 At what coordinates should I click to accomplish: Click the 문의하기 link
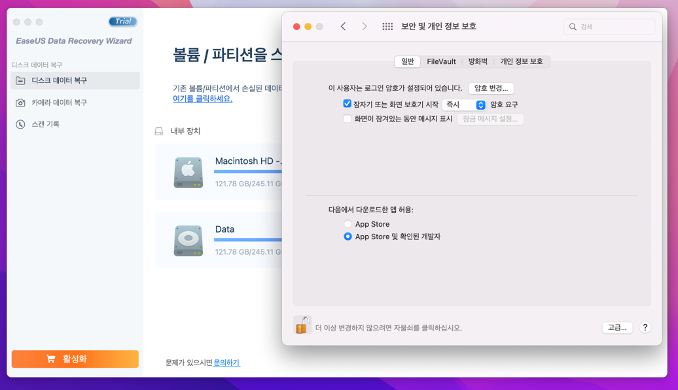[226, 363]
